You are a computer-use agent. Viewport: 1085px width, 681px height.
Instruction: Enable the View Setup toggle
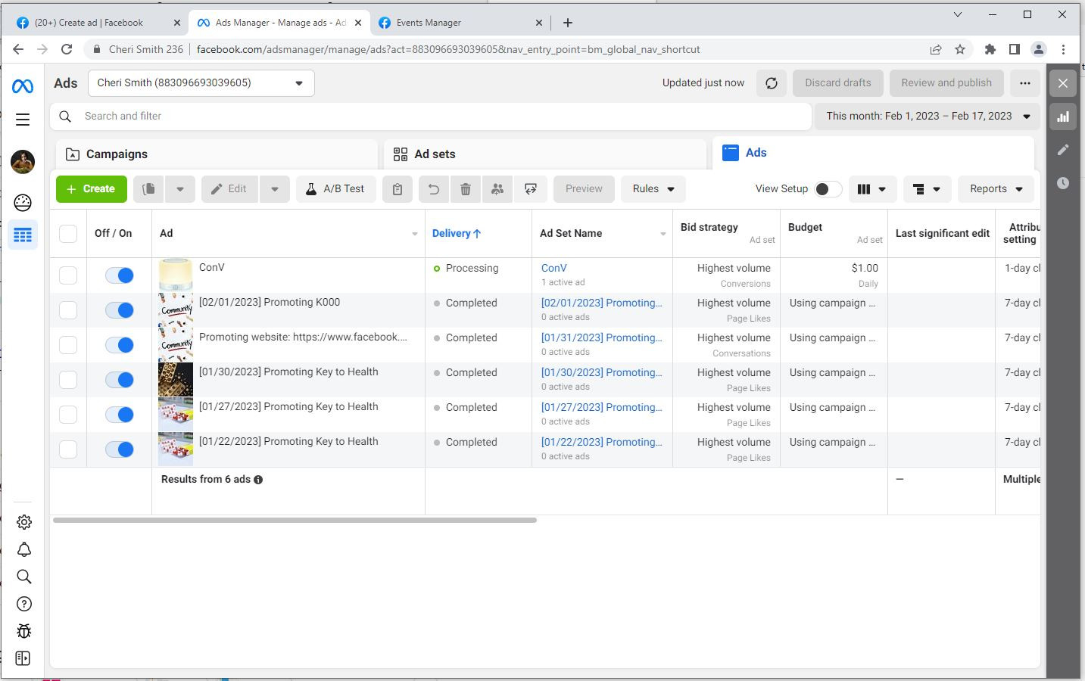click(828, 189)
